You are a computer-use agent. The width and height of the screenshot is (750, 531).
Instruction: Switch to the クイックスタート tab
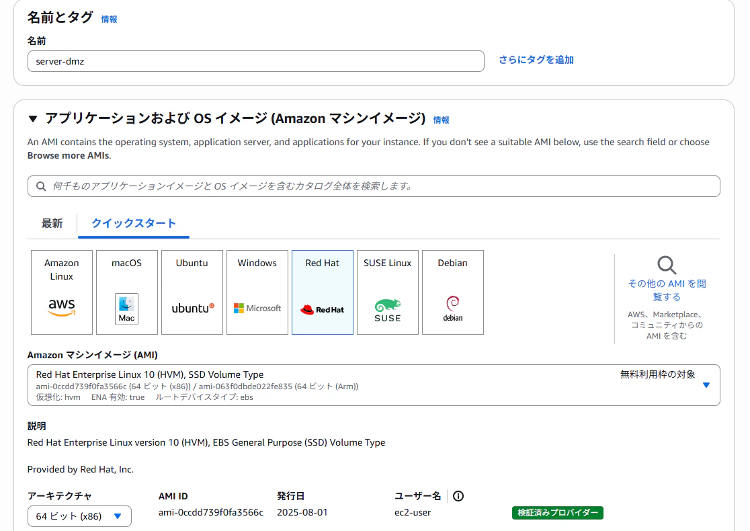[x=134, y=223]
